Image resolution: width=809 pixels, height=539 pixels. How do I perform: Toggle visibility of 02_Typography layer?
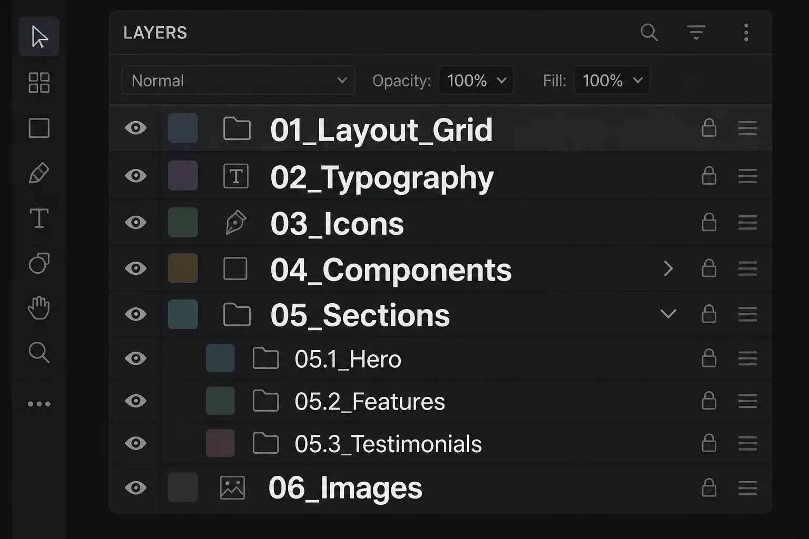coord(136,175)
